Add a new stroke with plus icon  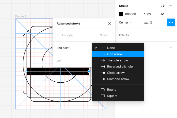coord(171,6)
